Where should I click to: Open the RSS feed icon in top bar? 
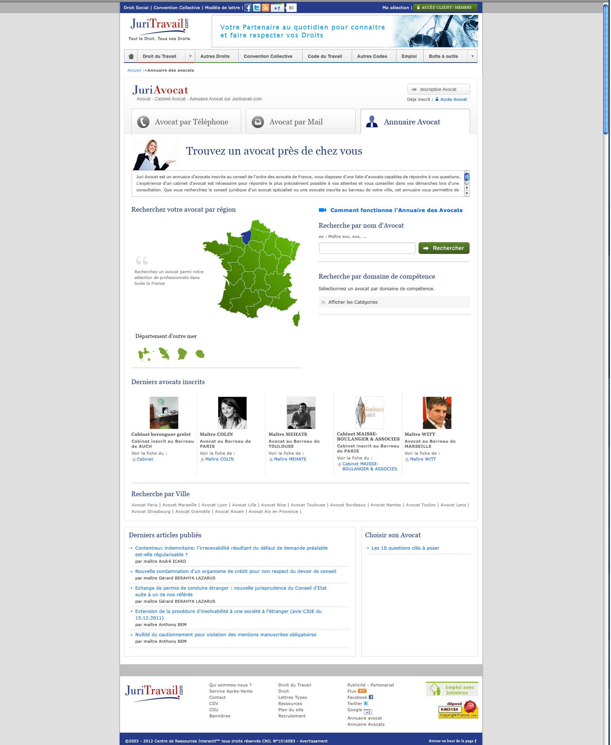tap(265, 8)
